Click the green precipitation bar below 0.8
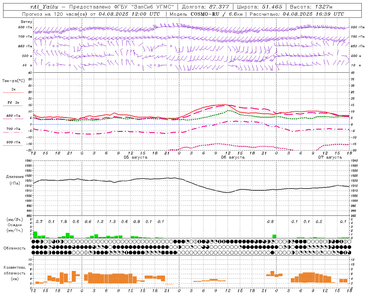The width and height of the screenshot is (366, 293). pyautogui.click(x=274, y=236)
